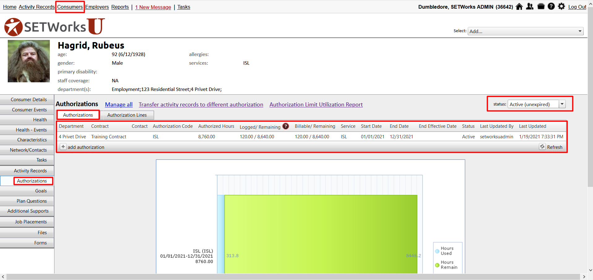
Task: Sort by the End Effective Date column header
Action: point(438,126)
